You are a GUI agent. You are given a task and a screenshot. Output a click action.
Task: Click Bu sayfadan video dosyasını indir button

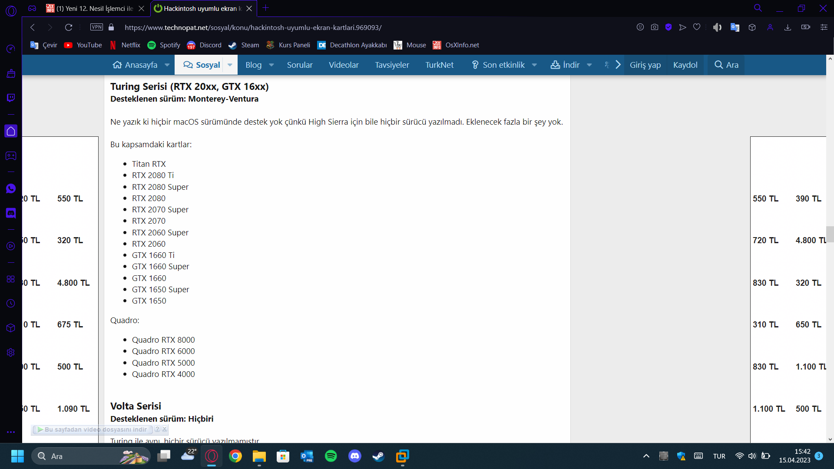92,429
